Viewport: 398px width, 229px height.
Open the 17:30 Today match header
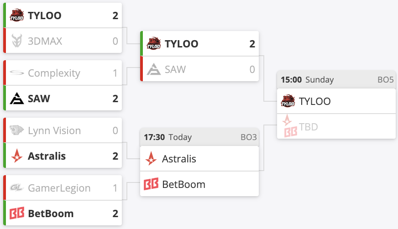(199, 137)
